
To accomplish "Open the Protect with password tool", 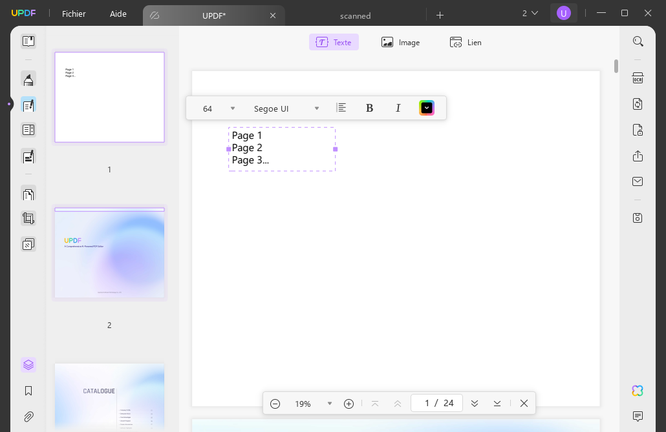I will click(638, 130).
